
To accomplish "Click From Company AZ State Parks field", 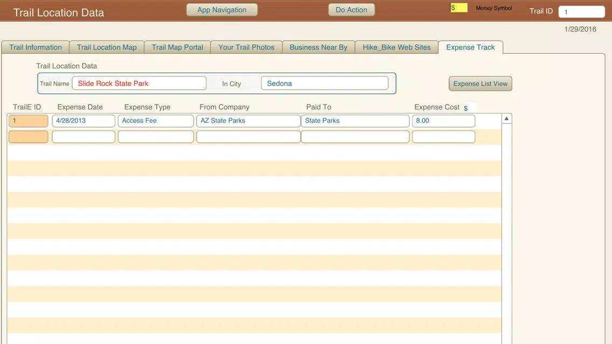I will pyautogui.click(x=248, y=121).
